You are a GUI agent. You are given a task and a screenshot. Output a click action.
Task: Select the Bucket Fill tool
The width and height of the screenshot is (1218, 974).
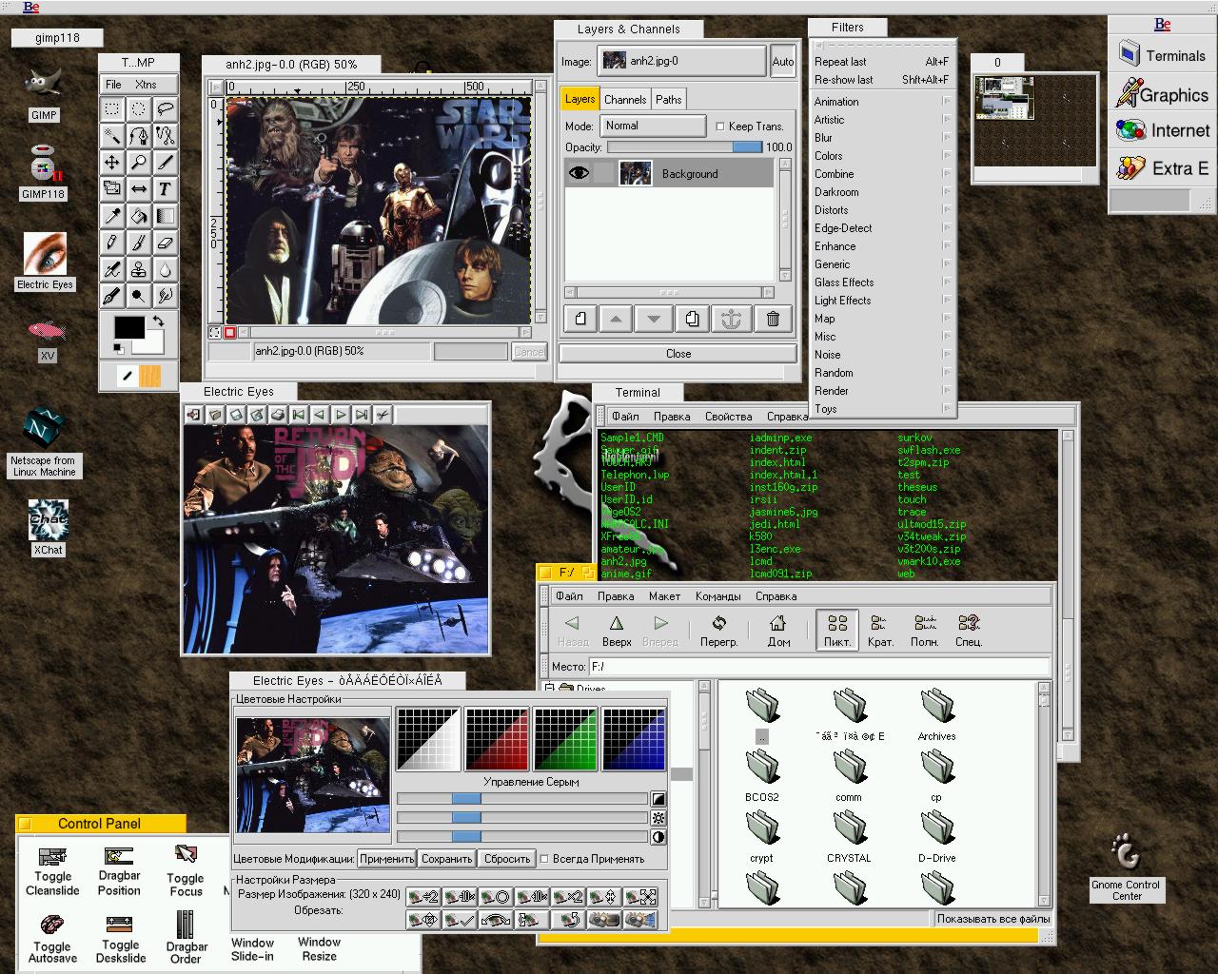point(139,216)
